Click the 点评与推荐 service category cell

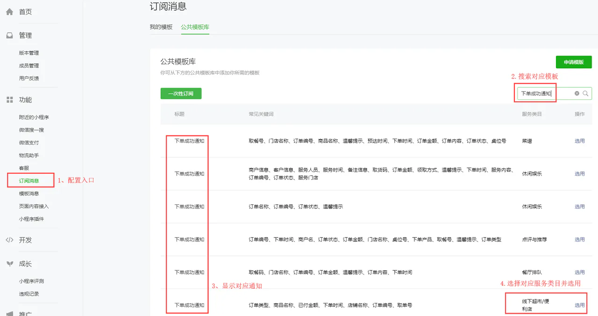(534, 239)
